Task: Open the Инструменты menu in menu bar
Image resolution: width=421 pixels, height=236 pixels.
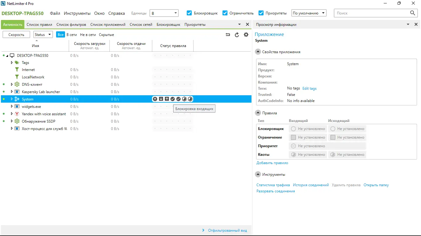Action: tap(77, 13)
